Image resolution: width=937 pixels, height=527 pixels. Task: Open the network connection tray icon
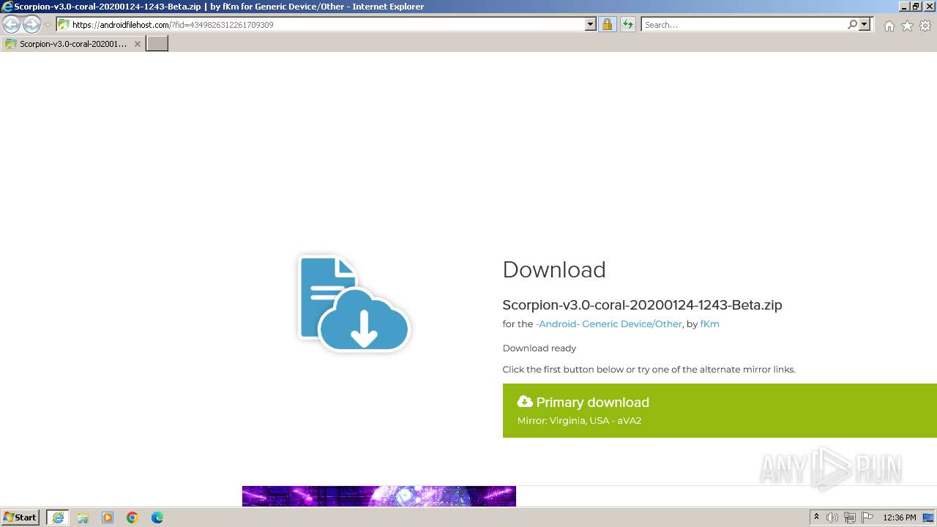pos(850,517)
